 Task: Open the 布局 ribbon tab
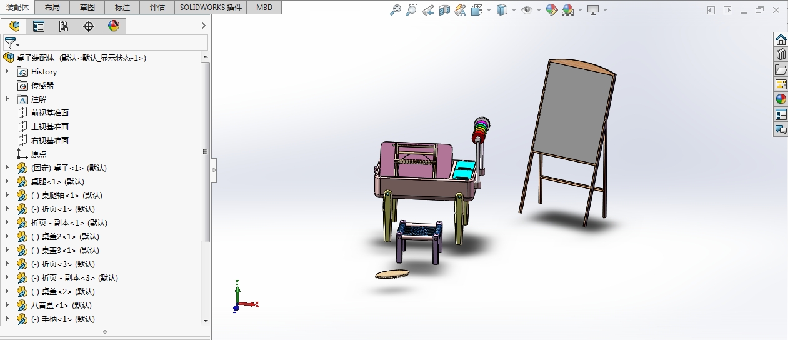pyautogui.click(x=52, y=7)
